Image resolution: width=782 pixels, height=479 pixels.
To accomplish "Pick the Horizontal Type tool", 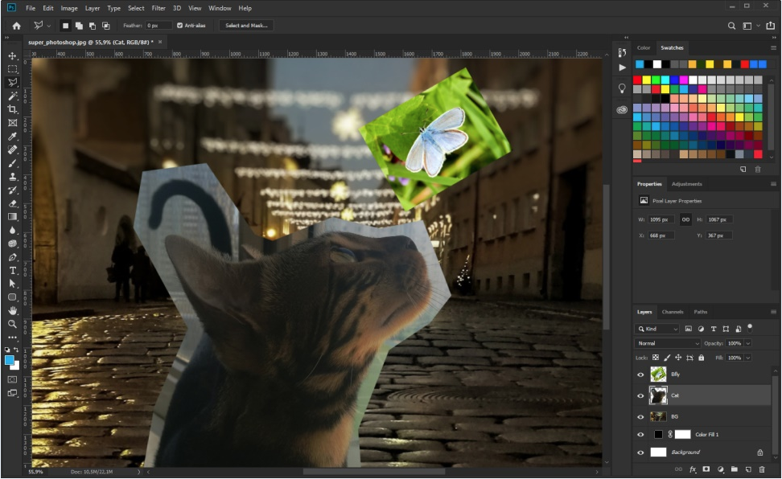I will [13, 271].
